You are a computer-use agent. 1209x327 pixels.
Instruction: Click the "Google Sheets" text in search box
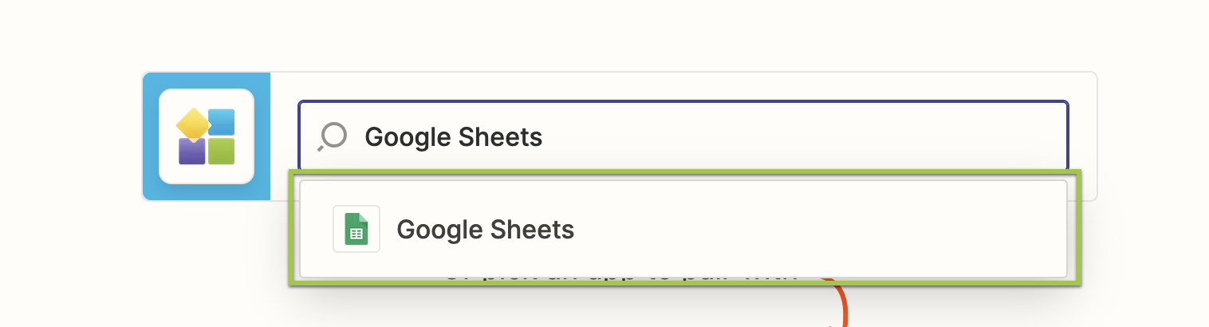[x=453, y=137]
